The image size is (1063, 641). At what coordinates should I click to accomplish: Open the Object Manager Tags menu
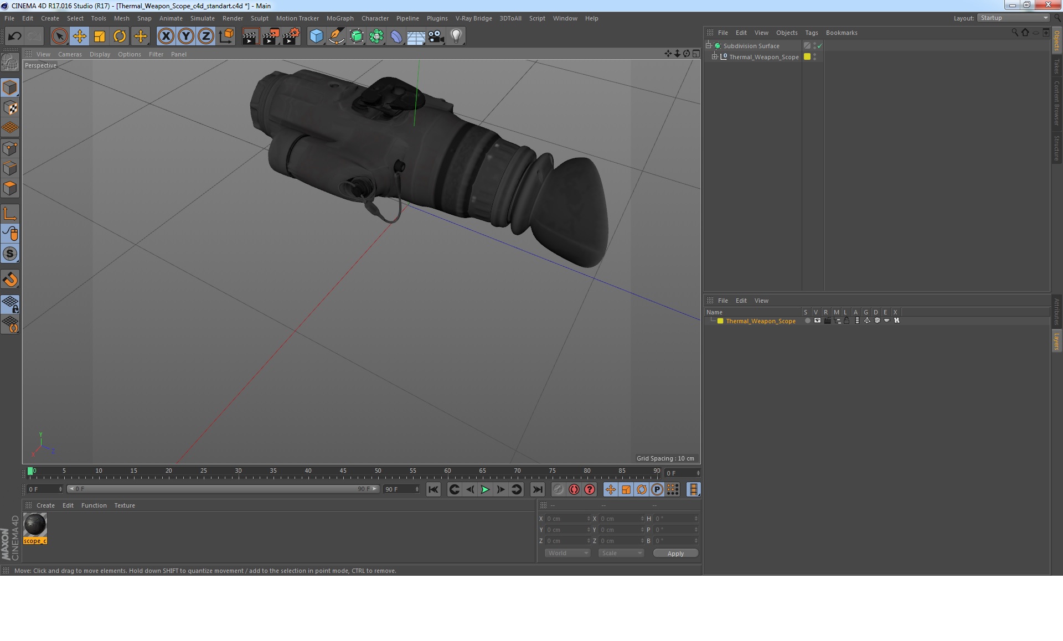(x=811, y=33)
